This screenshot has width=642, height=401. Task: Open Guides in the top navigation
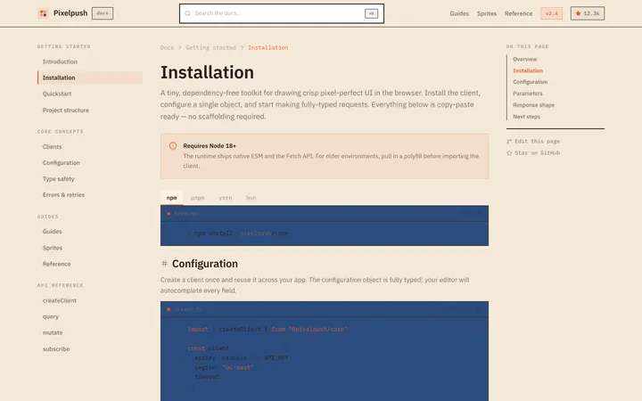pyautogui.click(x=459, y=13)
